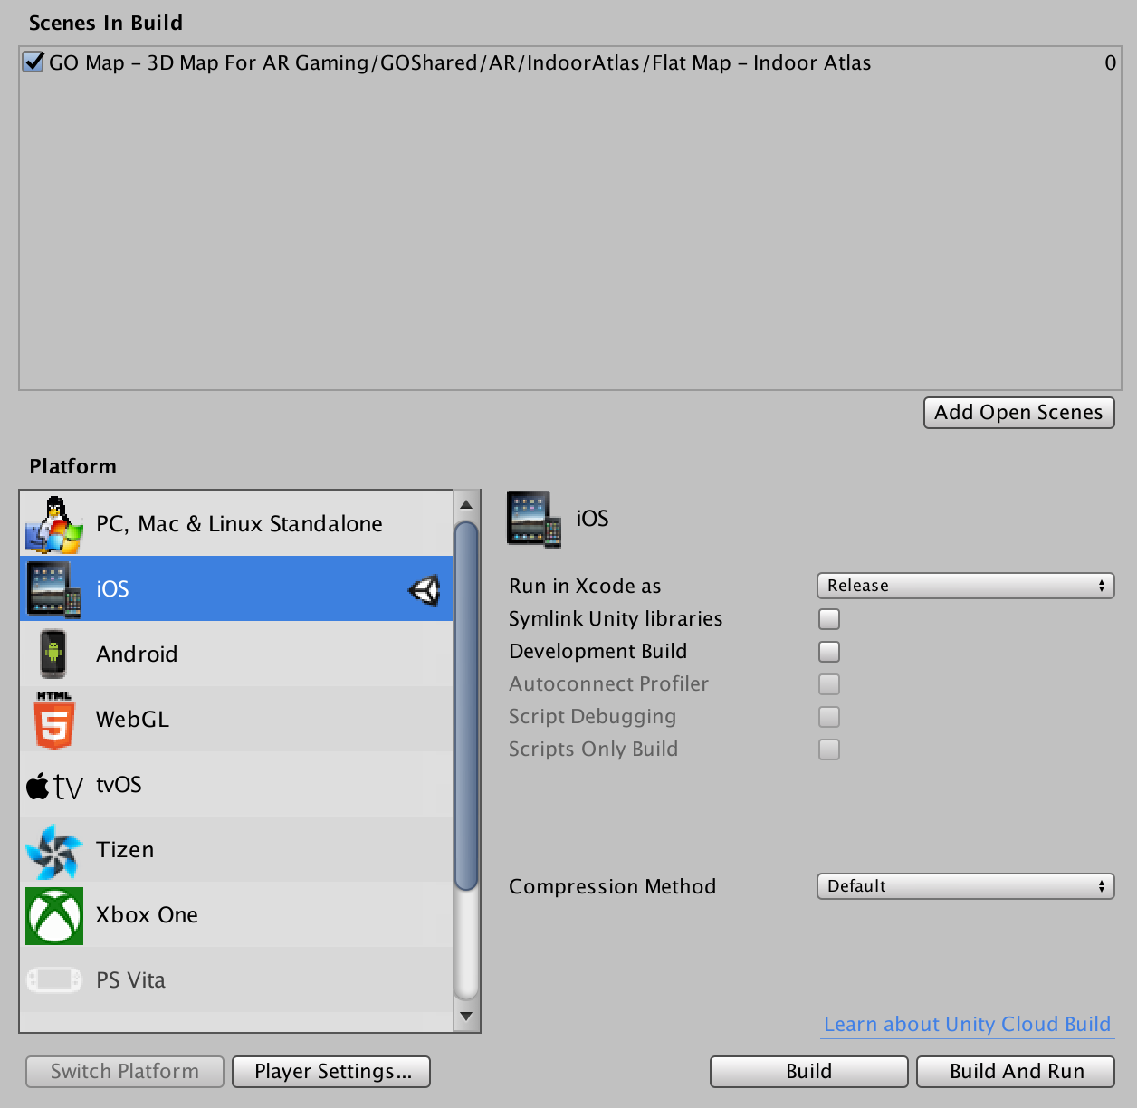The image size is (1137, 1108).
Task: Click the iOS icon next to the platform title
Action: 533,518
